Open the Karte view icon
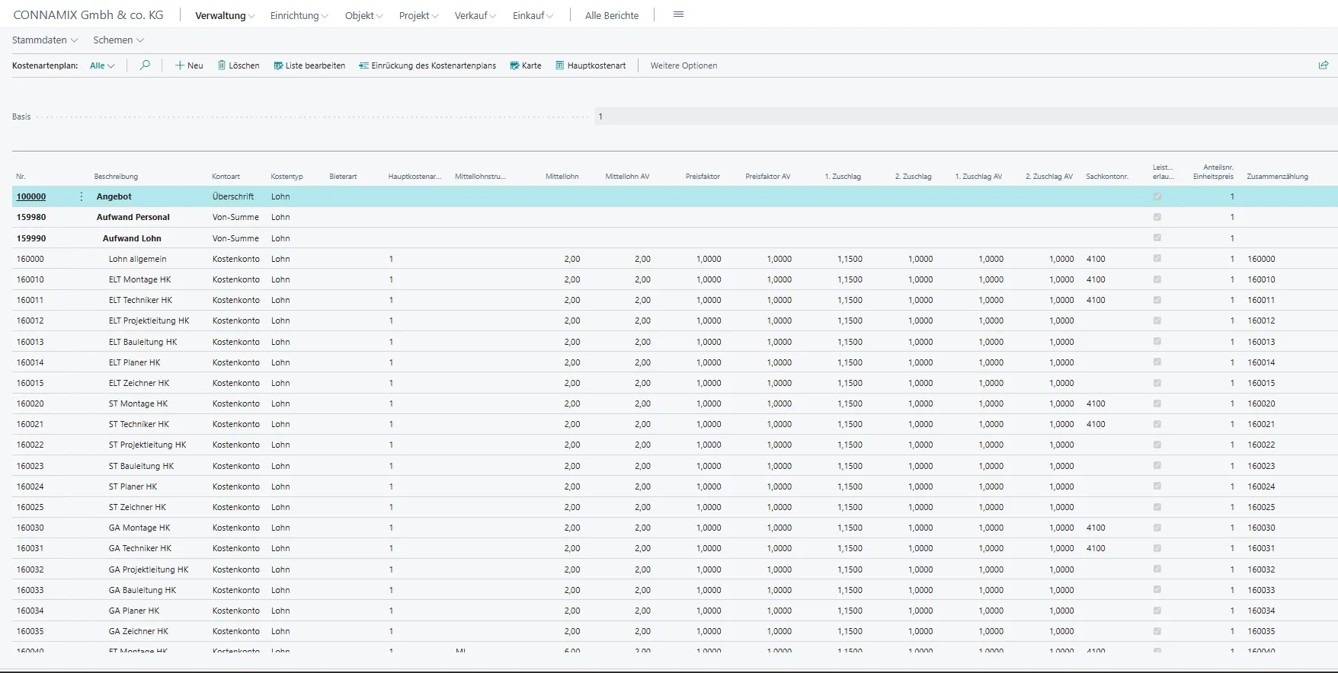This screenshot has width=1338, height=673. point(515,65)
